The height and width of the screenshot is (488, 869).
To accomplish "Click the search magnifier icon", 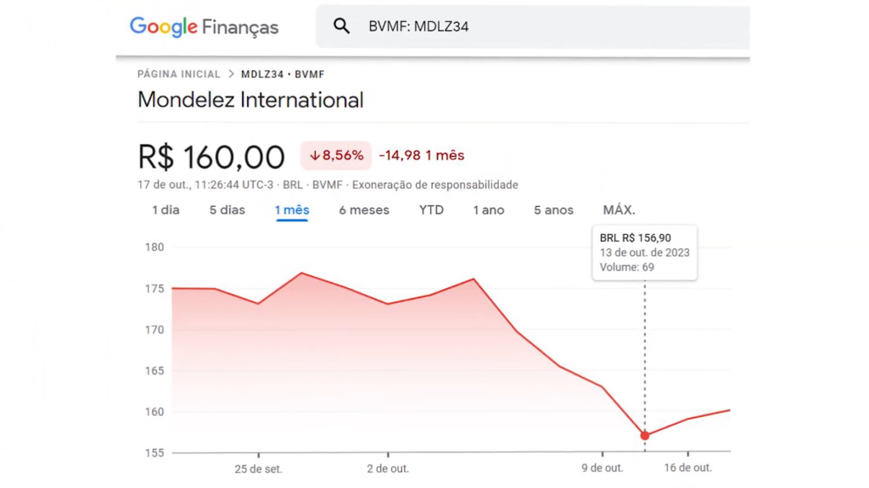I will coord(342,25).
